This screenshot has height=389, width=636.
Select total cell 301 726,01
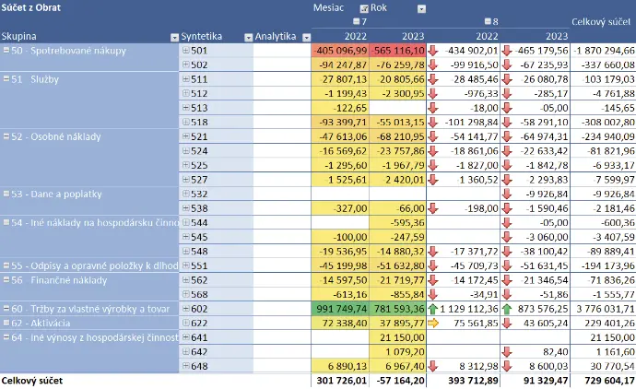click(x=340, y=381)
